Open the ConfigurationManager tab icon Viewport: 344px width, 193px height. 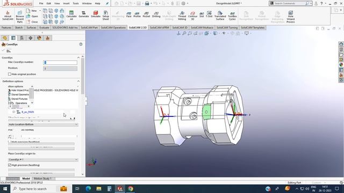tap(22, 38)
